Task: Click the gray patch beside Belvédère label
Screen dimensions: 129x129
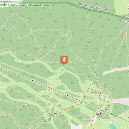Action: [x=94, y=119]
